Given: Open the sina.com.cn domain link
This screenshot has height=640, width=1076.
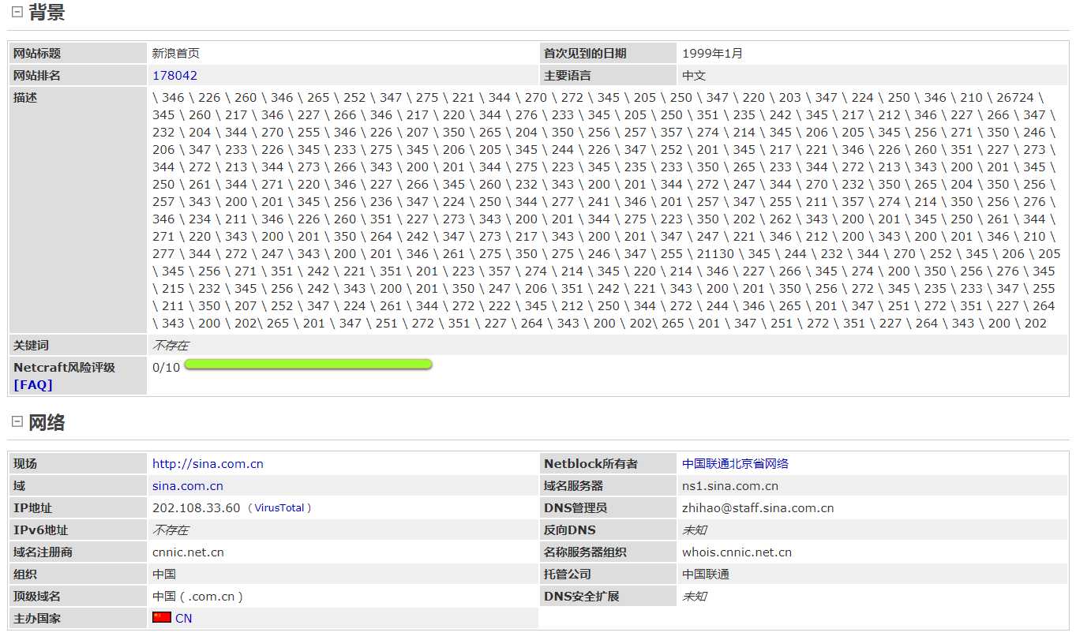Looking at the screenshot, I should (188, 486).
